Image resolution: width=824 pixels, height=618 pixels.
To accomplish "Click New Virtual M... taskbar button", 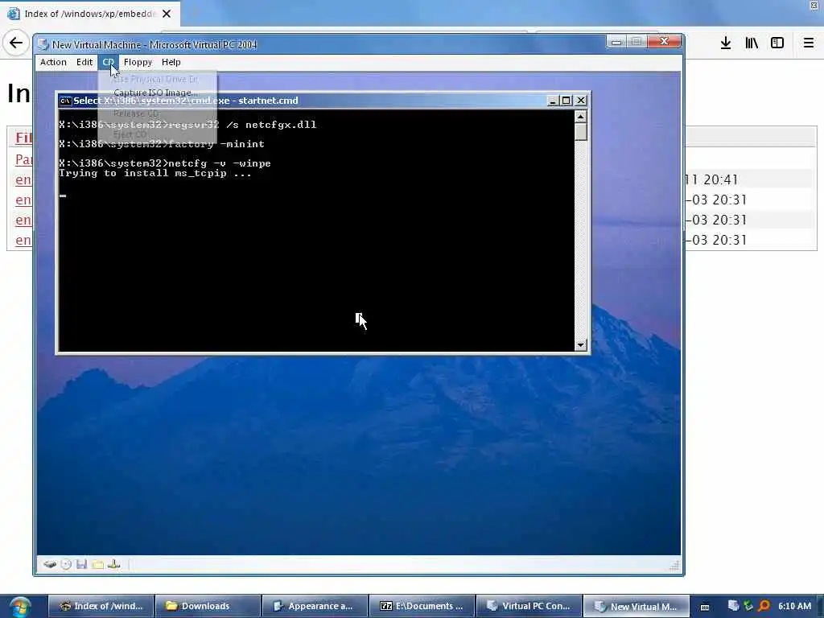I will coord(637,606).
